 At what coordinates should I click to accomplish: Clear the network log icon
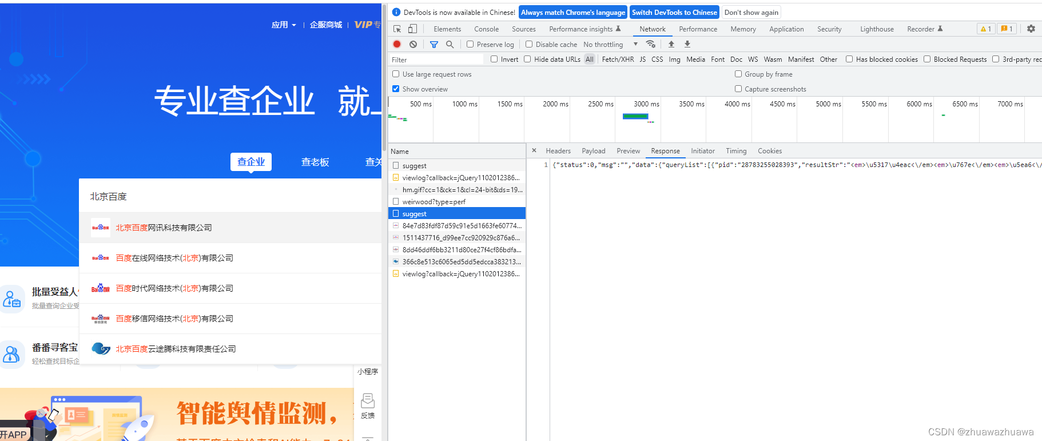point(413,44)
